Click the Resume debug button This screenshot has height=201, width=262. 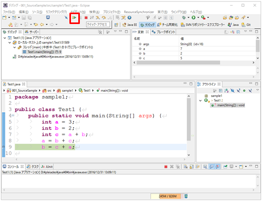[75, 18]
